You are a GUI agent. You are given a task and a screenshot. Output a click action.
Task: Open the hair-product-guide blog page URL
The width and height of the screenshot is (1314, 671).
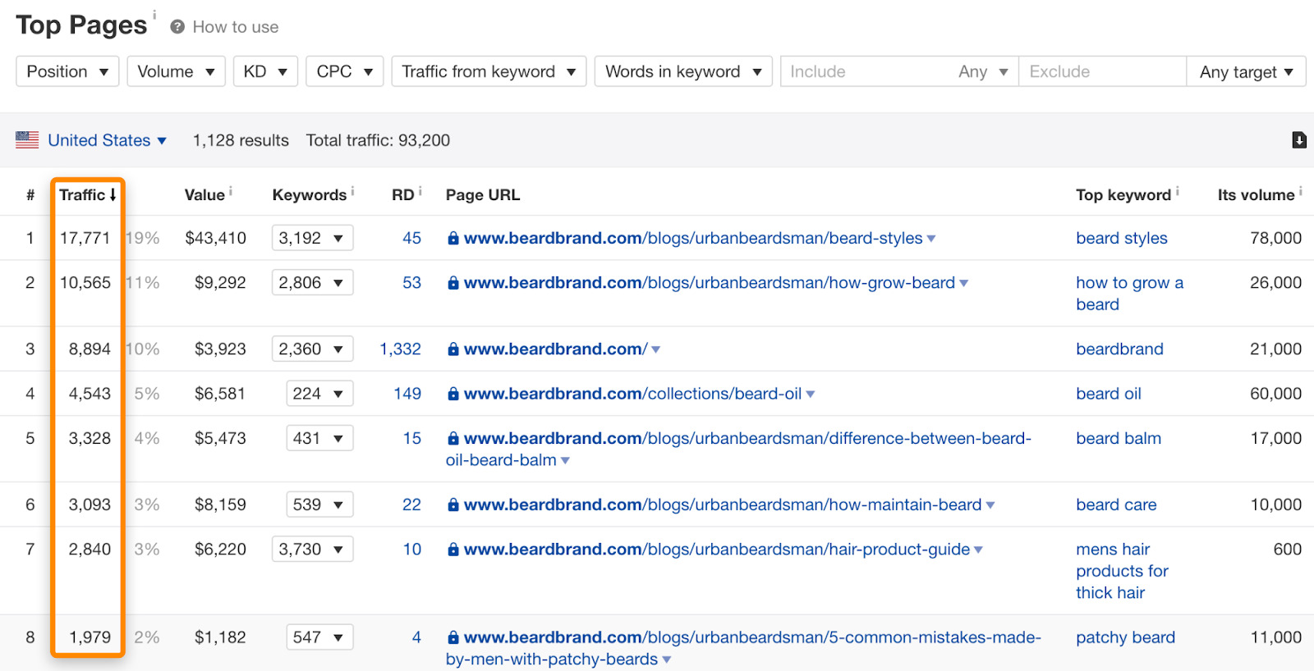(x=717, y=549)
